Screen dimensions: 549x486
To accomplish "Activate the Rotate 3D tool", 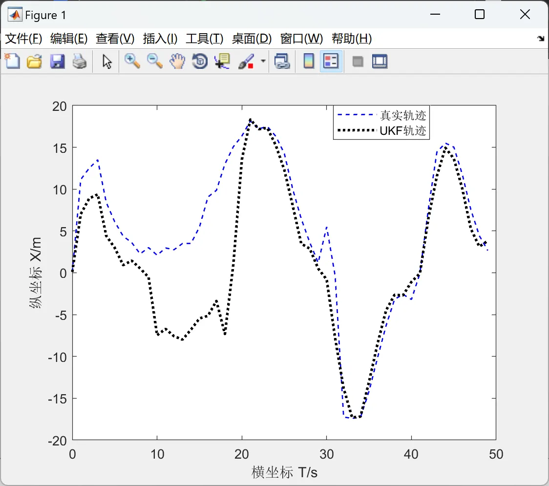I will click(x=200, y=61).
